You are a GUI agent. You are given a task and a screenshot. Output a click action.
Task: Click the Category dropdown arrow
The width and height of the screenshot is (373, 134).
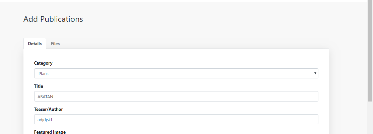(x=315, y=73)
